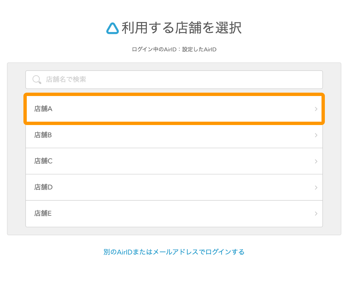
Task: Click the chevron arrow beside 店舗B
Action: [316, 135]
